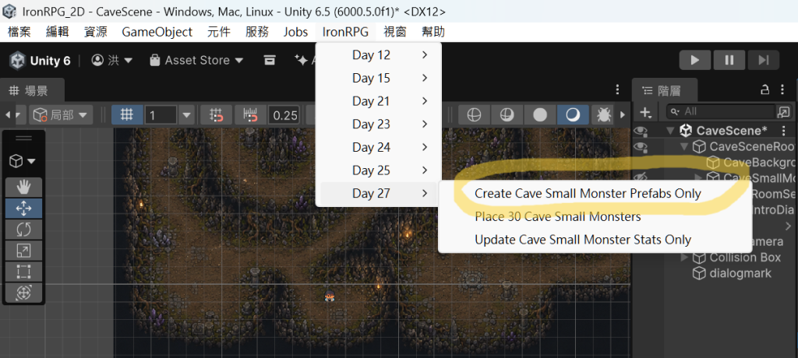The image size is (798, 358).
Task: Open the Day 23 submenu
Action: (x=378, y=124)
